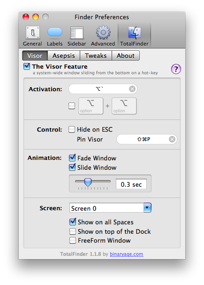
Task: Uncheck The Visor Feature checkbox
Action: coord(27,66)
